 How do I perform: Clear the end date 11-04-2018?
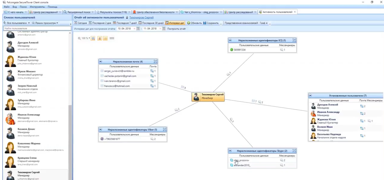click(160, 29)
